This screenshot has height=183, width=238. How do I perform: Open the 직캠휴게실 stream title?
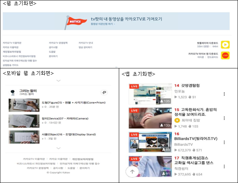point(194,160)
